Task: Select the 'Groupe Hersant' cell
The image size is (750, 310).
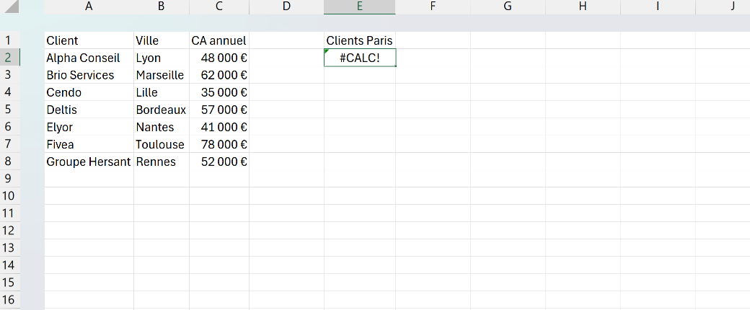Action: pyautogui.click(x=89, y=161)
